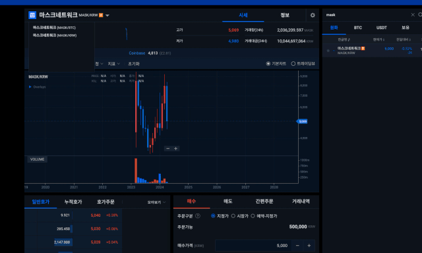Increase 매수가격 with plus button
This screenshot has height=253, width=422.
tap(309, 246)
